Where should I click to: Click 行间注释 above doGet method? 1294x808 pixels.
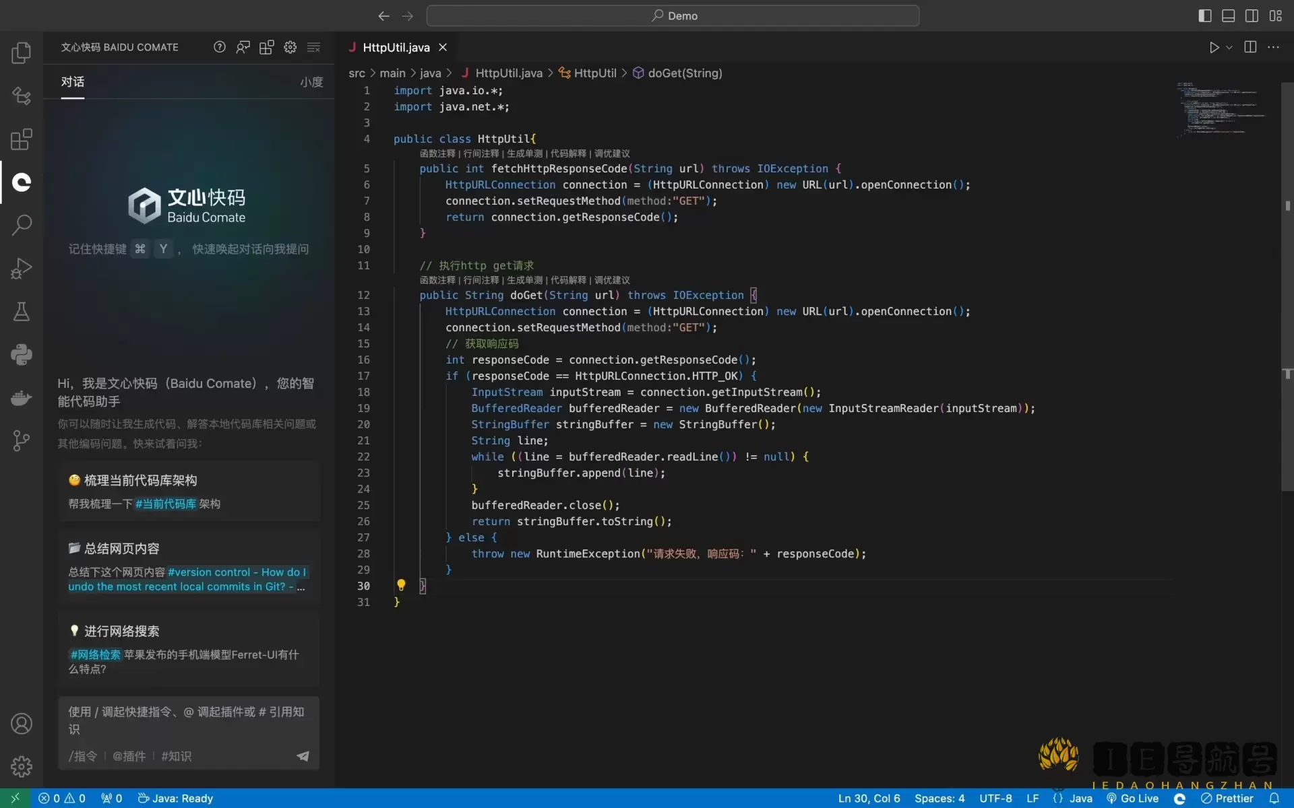tap(481, 280)
